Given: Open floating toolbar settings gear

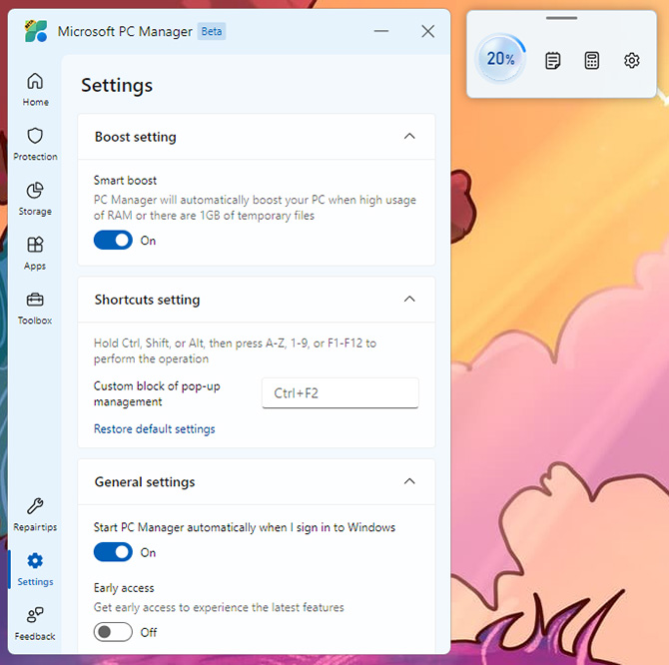Looking at the screenshot, I should (x=631, y=60).
